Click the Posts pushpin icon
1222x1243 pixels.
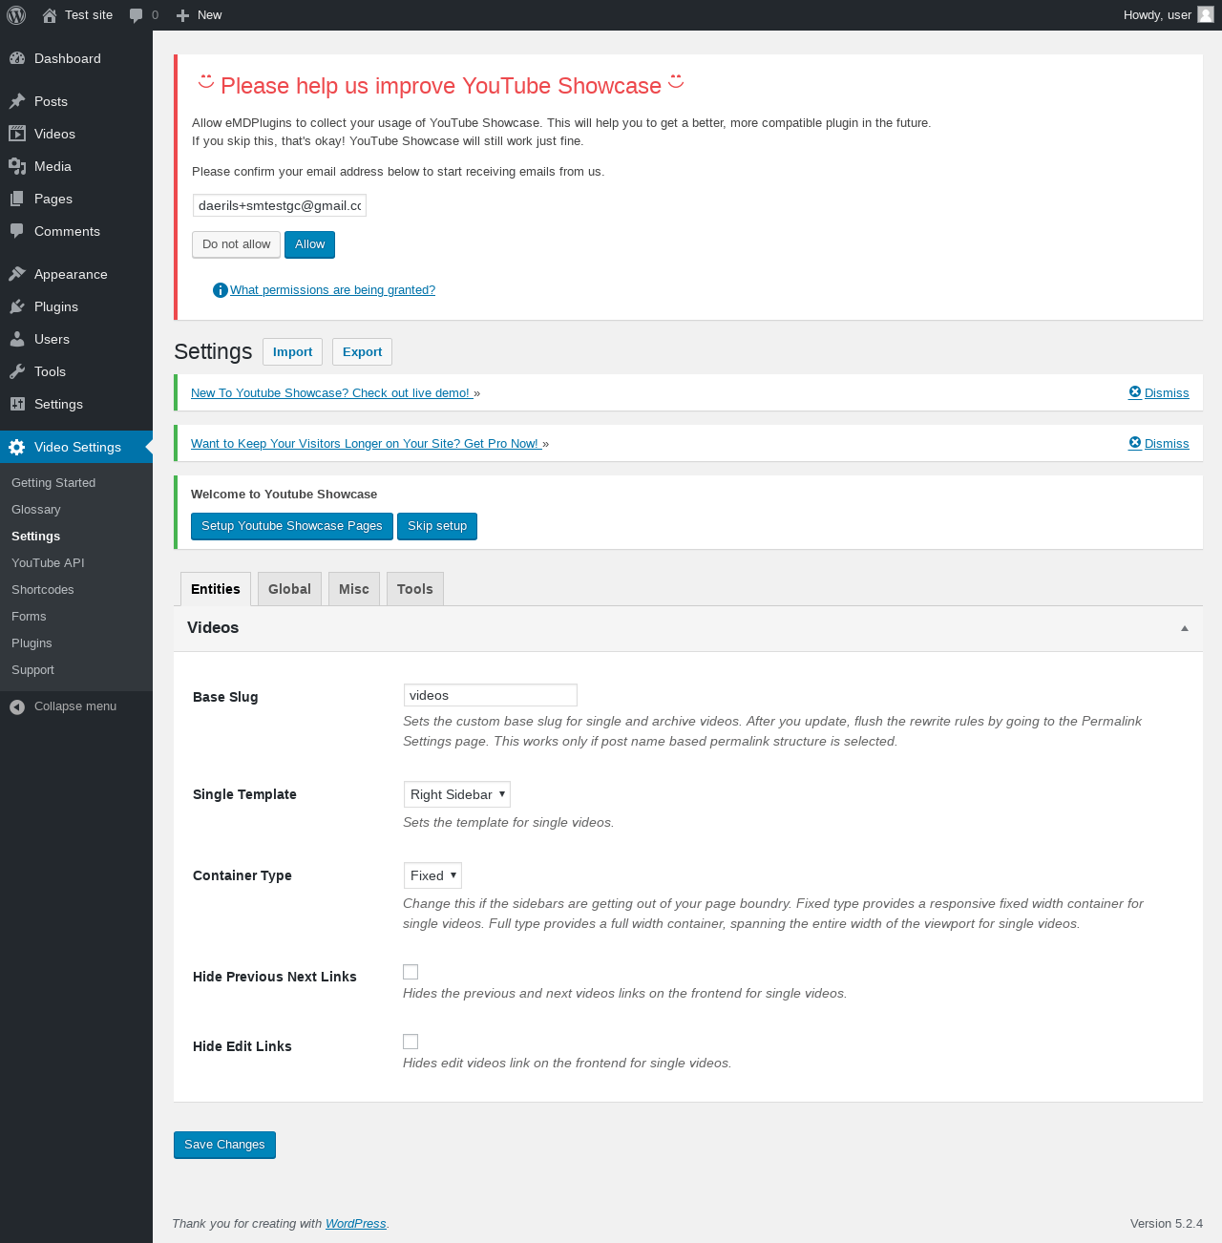[x=17, y=101]
